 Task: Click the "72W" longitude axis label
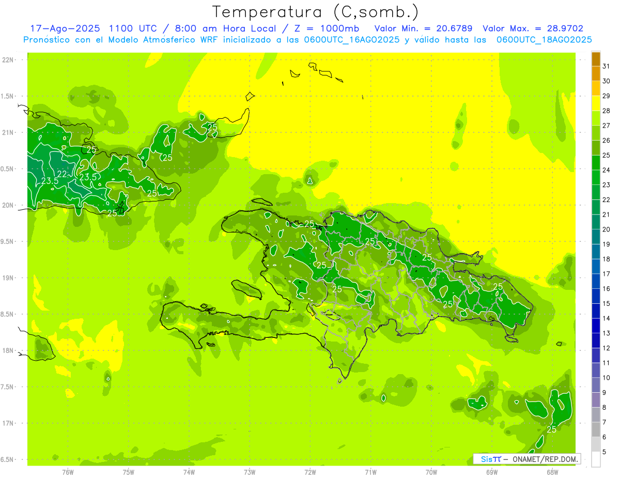click(x=310, y=472)
